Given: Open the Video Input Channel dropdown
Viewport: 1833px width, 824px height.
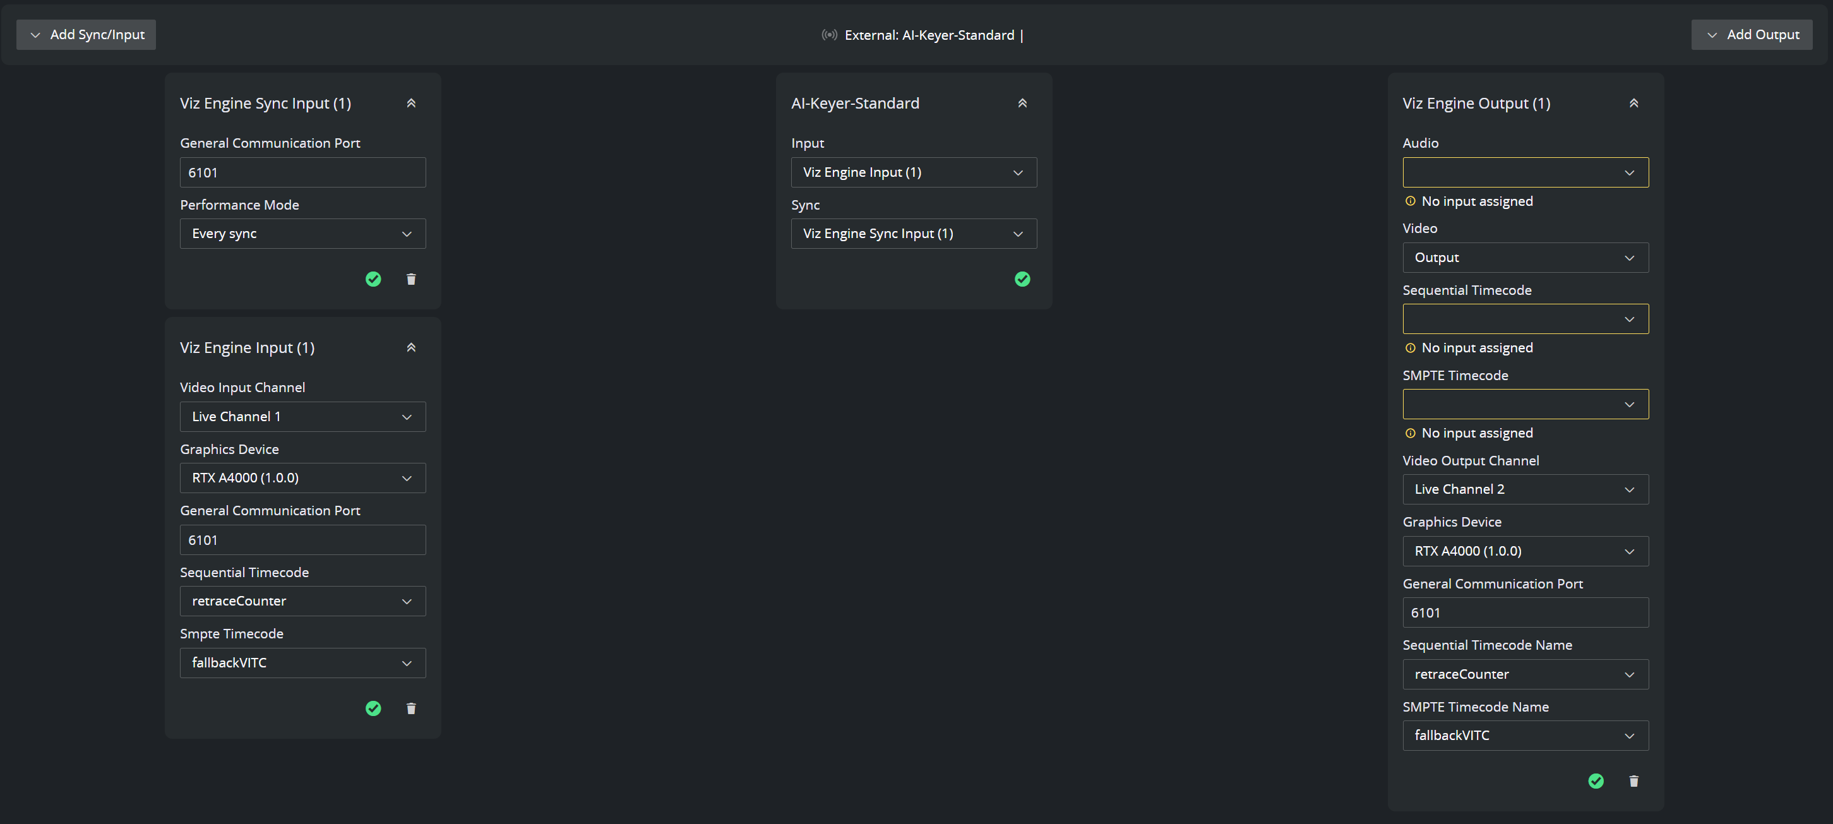Looking at the screenshot, I should 302,416.
